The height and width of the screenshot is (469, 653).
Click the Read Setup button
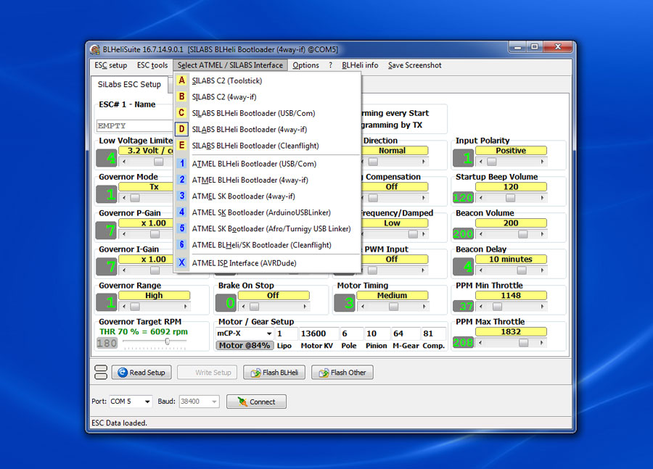(141, 373)
